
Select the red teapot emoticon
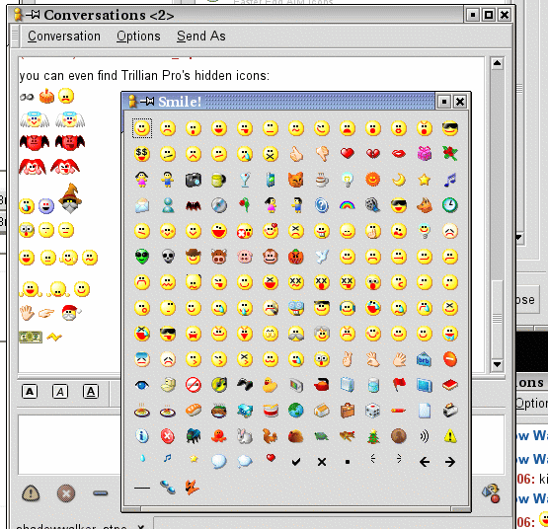pos(322,385)
